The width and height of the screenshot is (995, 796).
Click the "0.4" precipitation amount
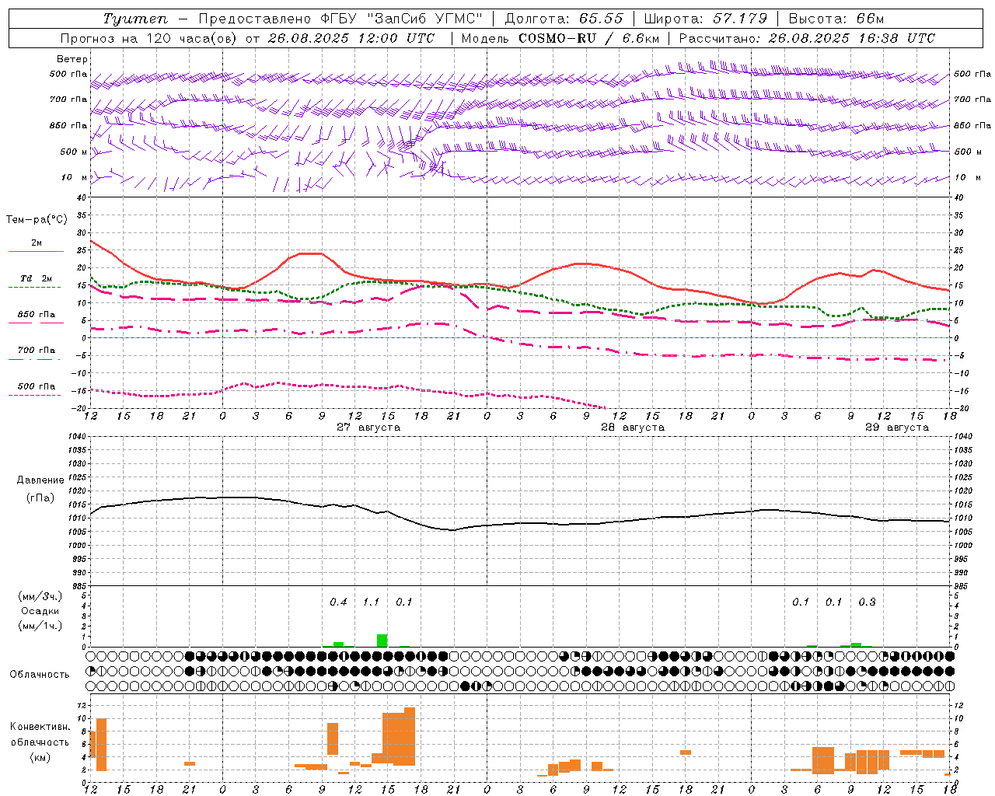(x=338, y=602)
